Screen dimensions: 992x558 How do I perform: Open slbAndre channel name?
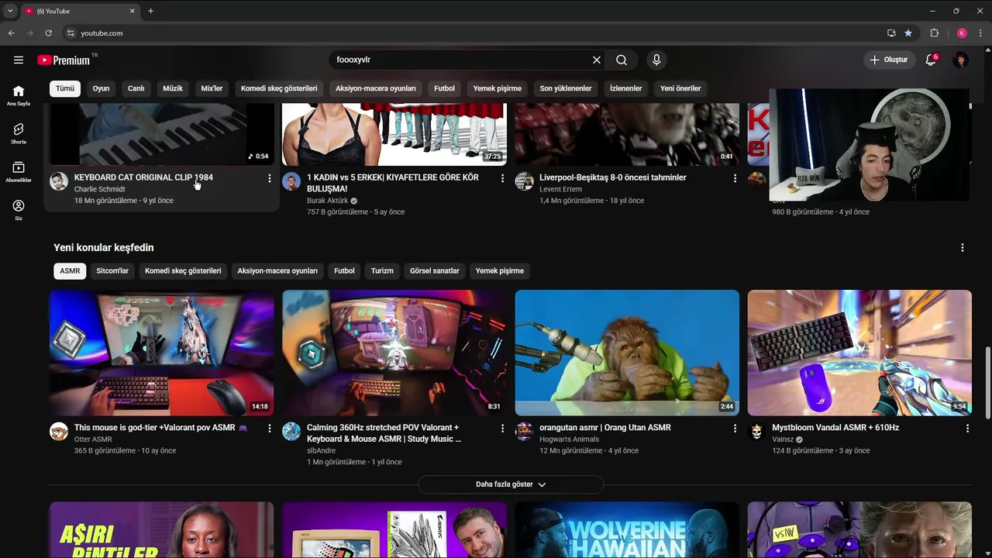pyautogui.click(x=321, y=450)
